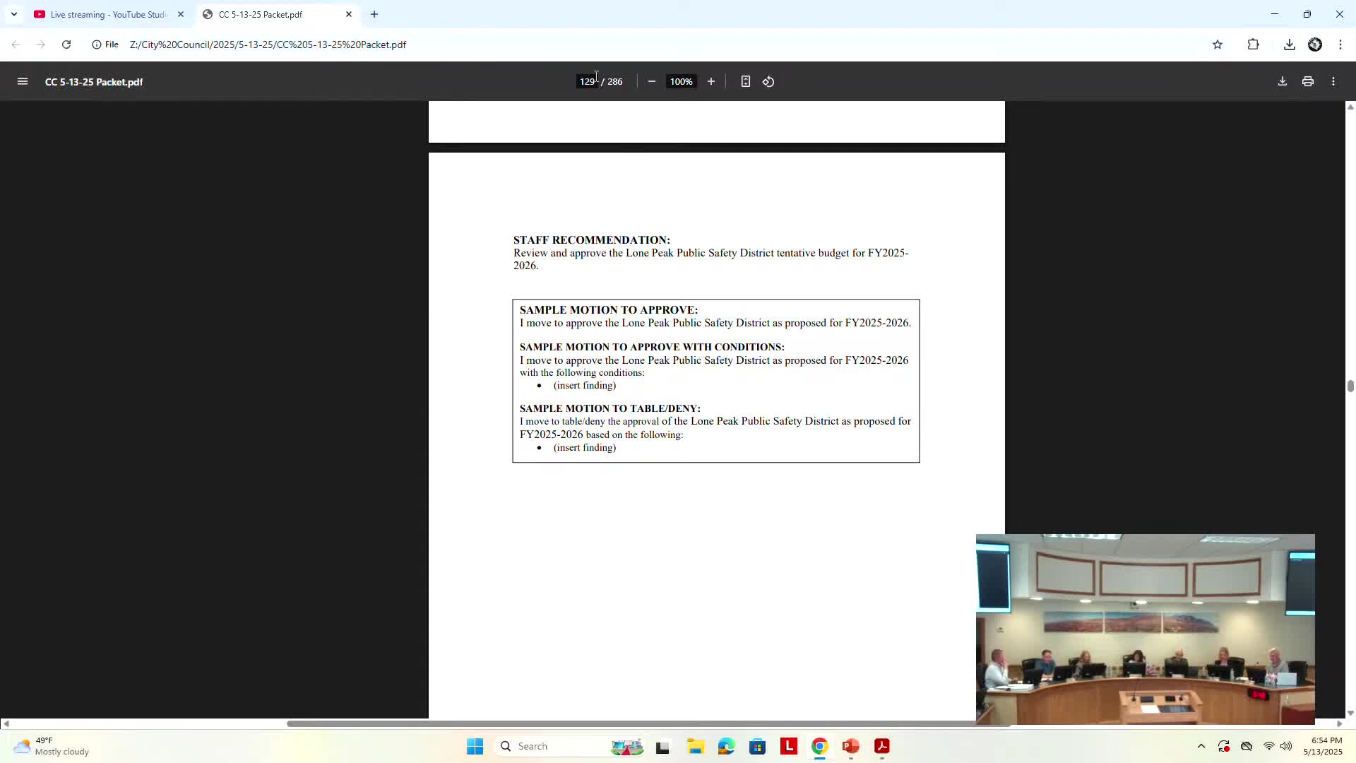
Task: Show hidden system tray icons
Action: (x=1201, y=746)
